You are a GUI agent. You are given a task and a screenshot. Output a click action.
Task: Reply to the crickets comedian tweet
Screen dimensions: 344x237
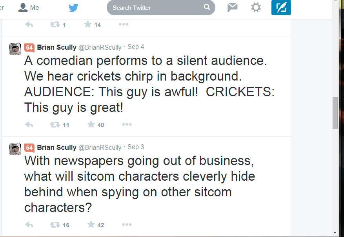click(29, 125)
